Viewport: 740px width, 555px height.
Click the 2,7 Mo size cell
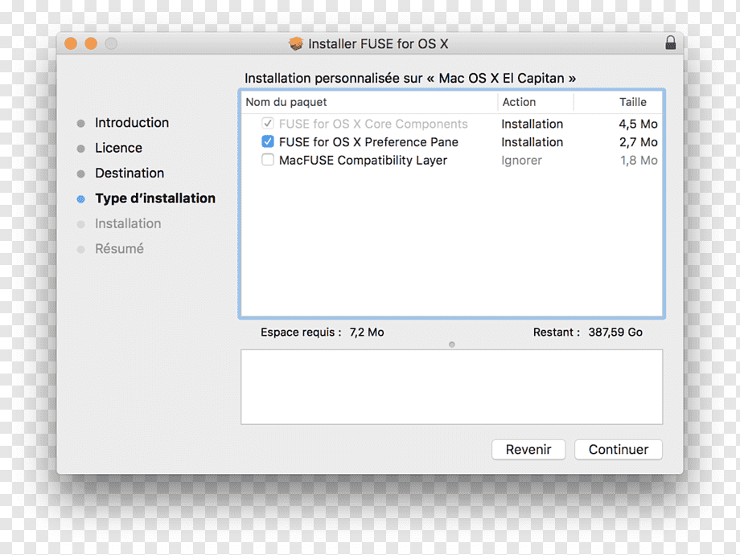[639, 142]
